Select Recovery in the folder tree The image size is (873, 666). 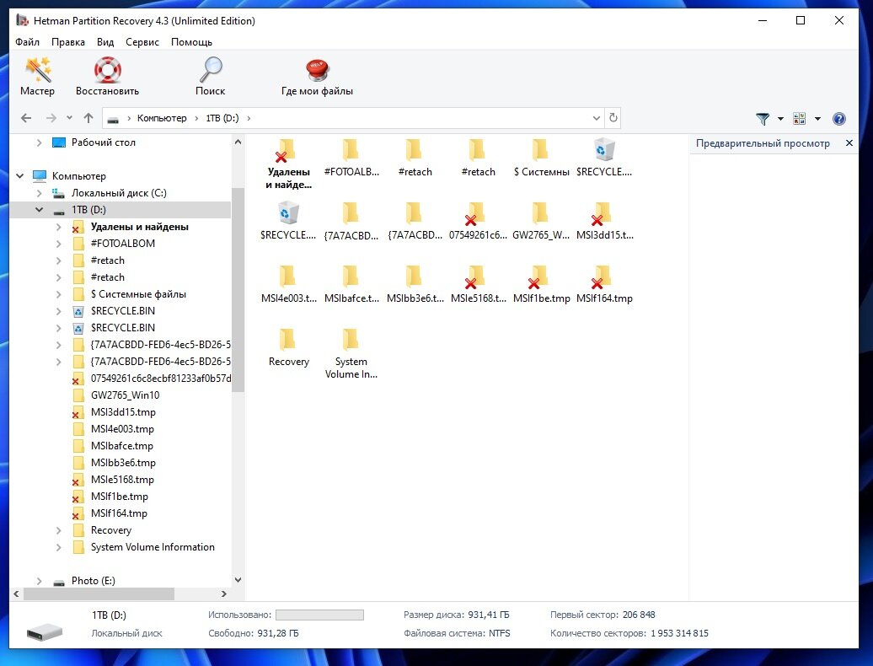110,530
